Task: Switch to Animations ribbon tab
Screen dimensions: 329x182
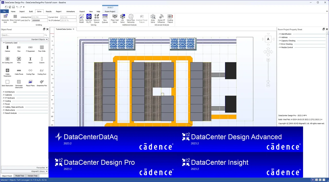Action: coord(70,11)
